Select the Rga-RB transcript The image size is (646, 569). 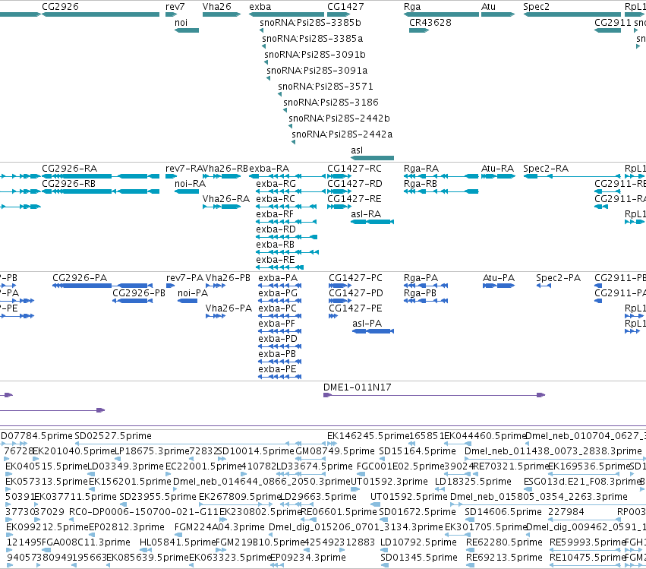(x=441, y=191)
